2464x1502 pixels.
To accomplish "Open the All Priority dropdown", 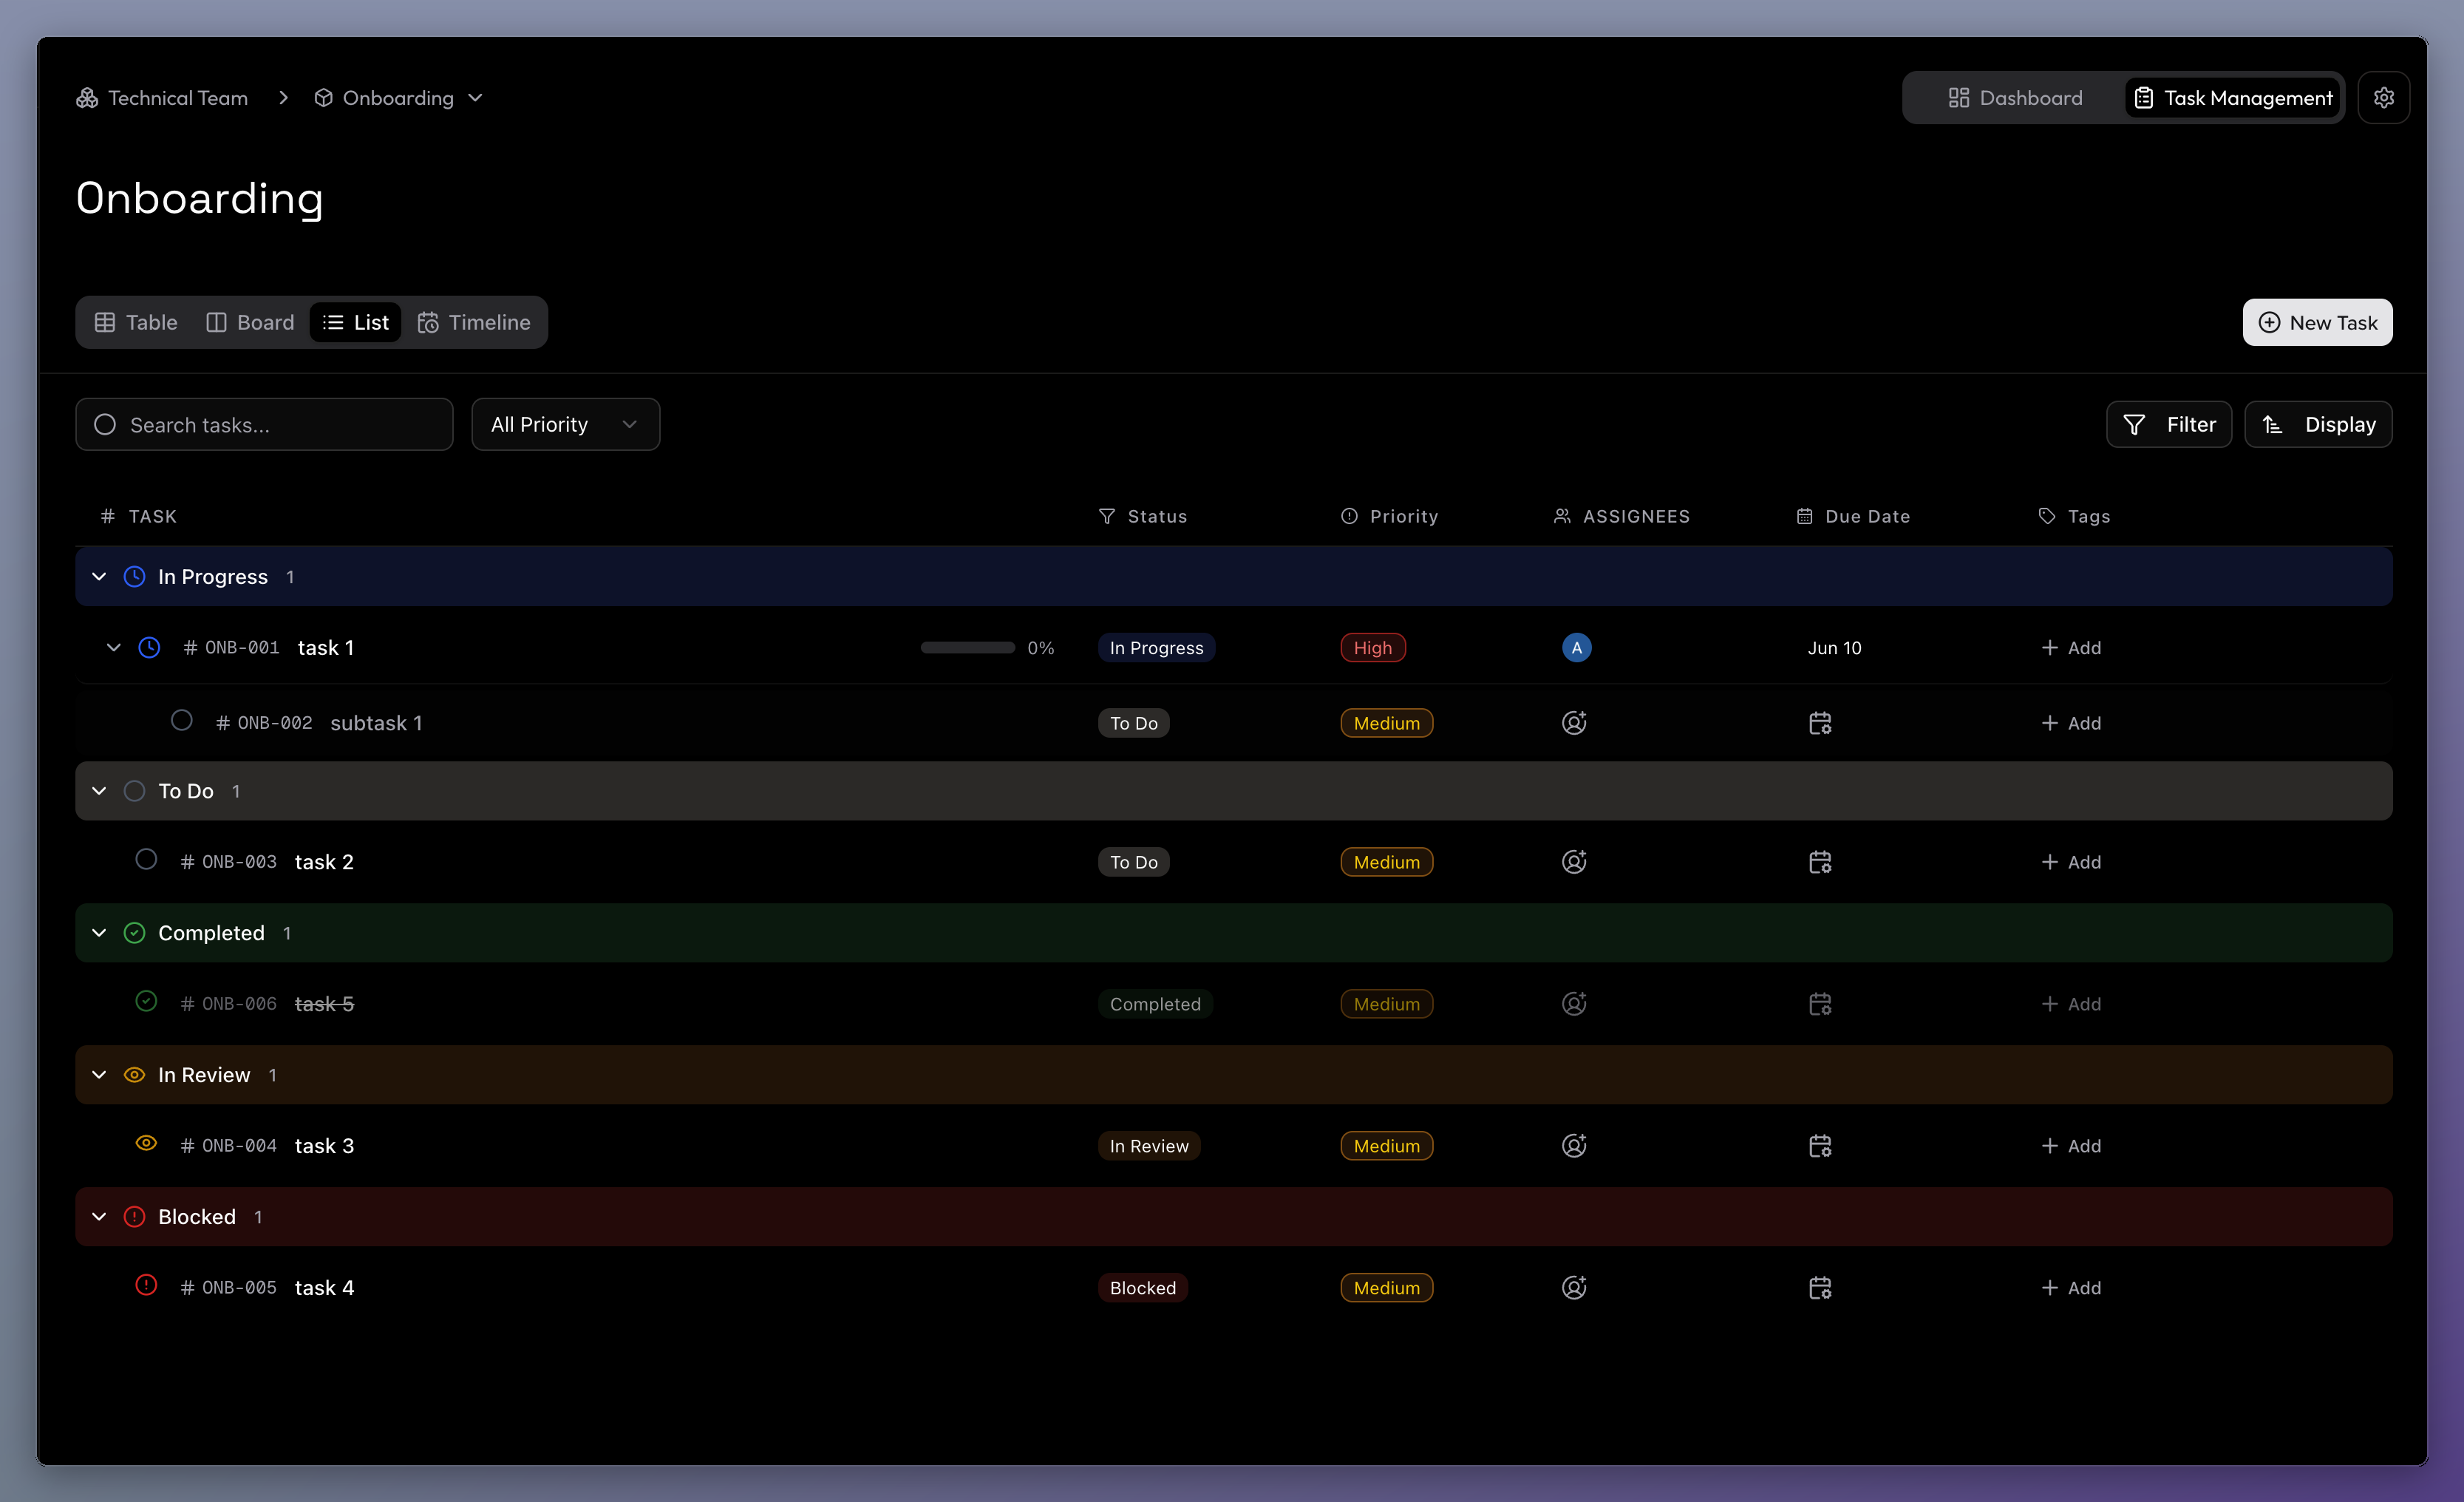I will click(x=565, y=425).
